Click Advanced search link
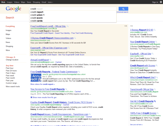Image resolution: width=163 pixels, height=126 pixels. pos(122,12)
